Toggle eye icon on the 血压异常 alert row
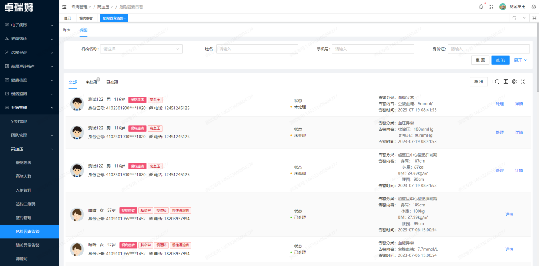This screenshot has height=266, width=539. [x=151, y=137]
